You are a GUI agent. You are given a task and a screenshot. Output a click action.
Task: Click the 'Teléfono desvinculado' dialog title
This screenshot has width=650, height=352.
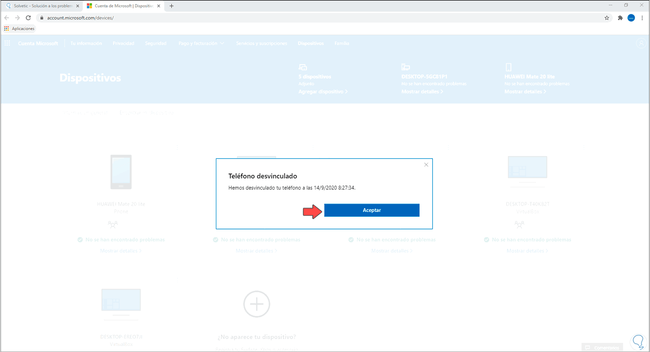pos(263,176)
